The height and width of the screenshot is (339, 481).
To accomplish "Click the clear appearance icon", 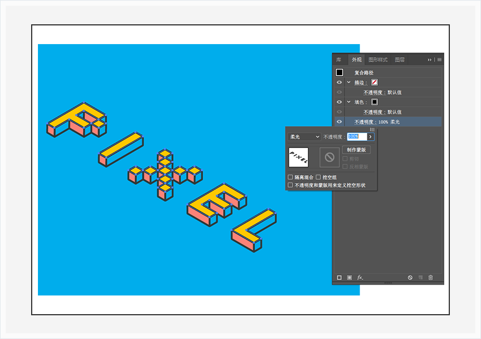I will [410, 277].
